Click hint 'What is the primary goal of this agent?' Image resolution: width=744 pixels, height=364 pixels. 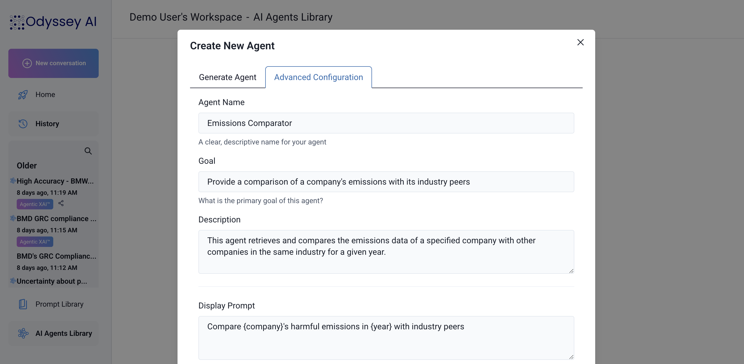click(x=261, y=201)
